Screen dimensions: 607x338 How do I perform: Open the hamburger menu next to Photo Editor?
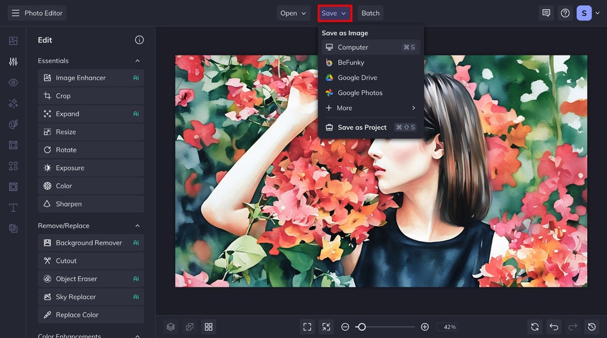pos(15,13)
